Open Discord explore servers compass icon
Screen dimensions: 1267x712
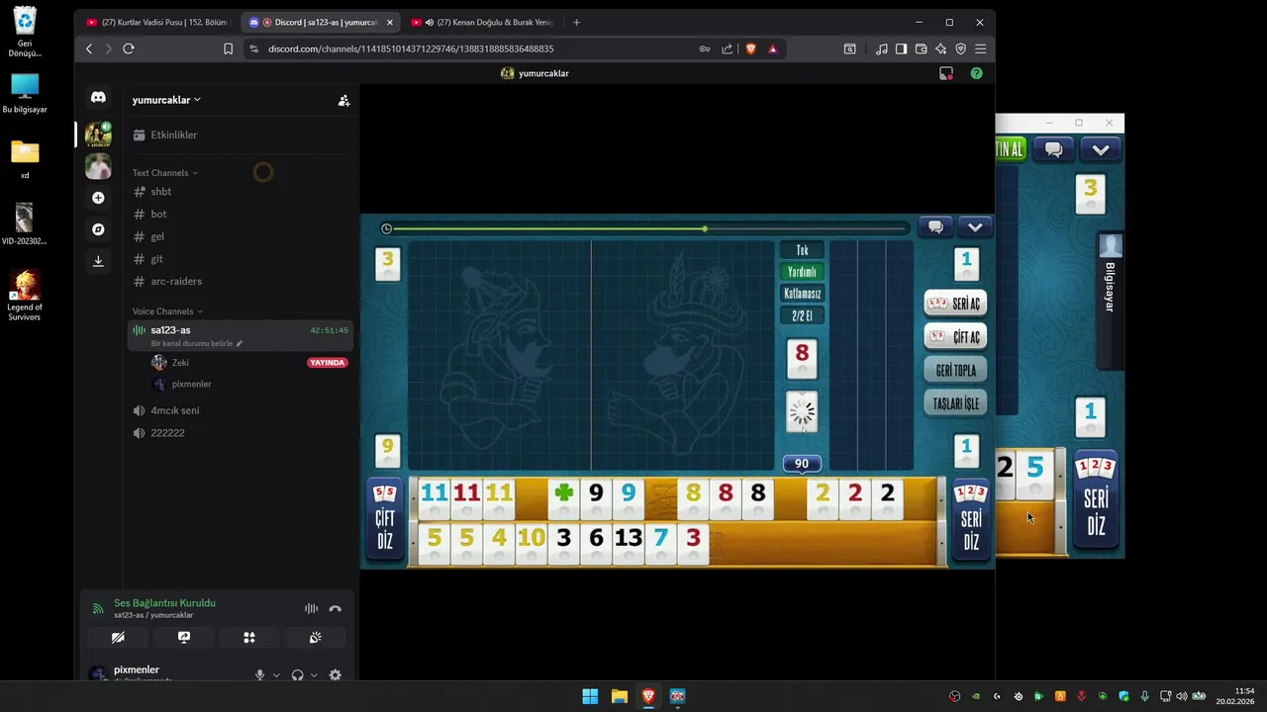tap(98, 229)
